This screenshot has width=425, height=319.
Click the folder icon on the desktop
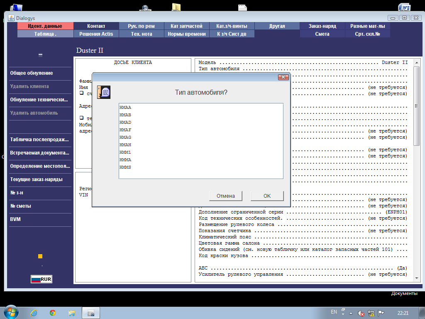tap(176, 7)
